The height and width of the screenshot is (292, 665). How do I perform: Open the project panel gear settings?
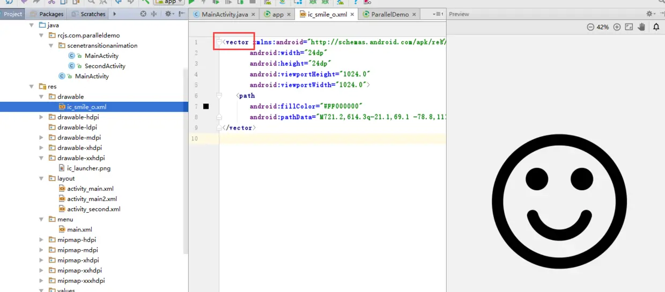169,14
